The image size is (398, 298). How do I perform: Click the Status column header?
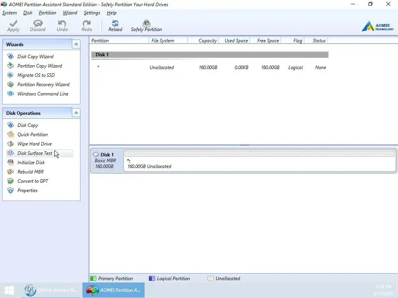coord(316,40)
